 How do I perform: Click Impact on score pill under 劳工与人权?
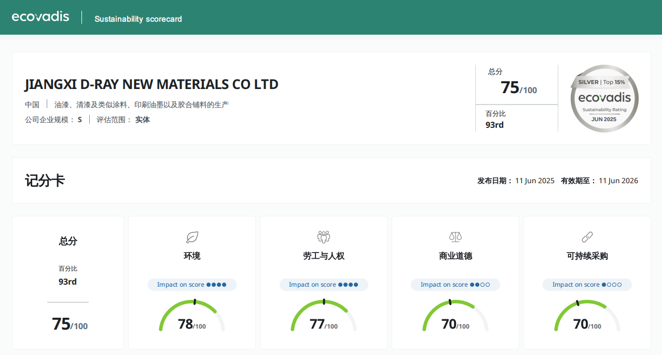324,285
